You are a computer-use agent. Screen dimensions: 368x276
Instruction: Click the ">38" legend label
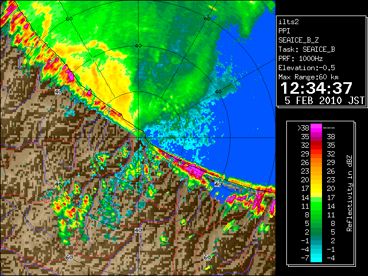[303, 128]
